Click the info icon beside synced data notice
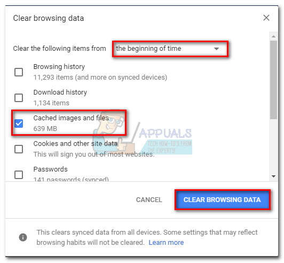This screenshot has width=284, height=263. 23,237
